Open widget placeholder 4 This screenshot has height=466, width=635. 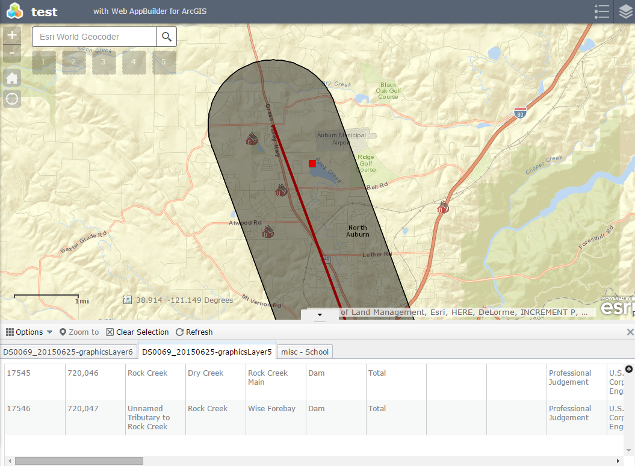tap(134, 62)
